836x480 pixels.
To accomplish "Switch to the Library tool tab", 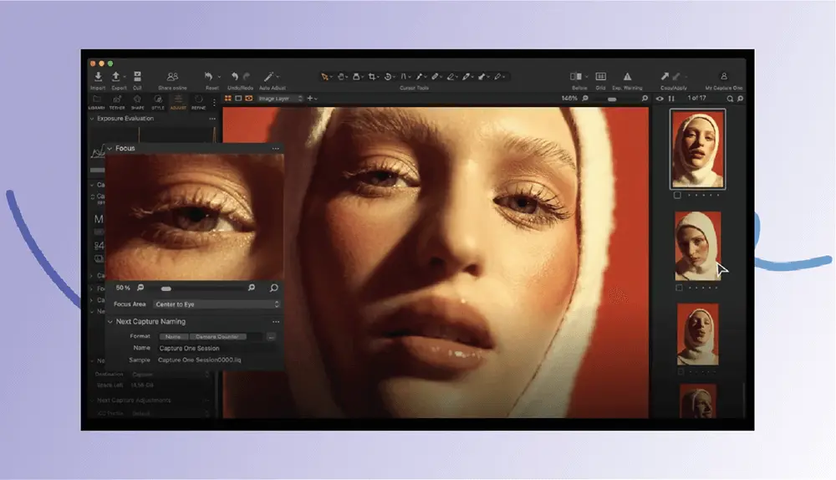I will (x=96, y=102).
